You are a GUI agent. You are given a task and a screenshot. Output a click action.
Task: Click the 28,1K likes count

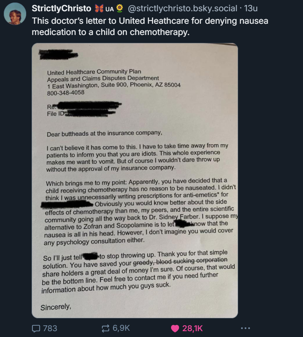point(192,328)
